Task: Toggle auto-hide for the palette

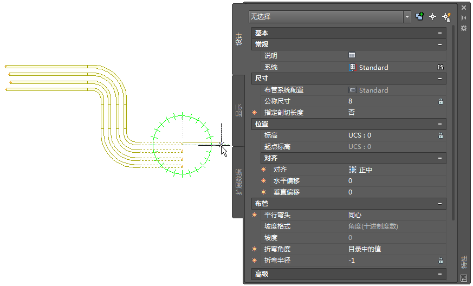Action: pos(464,18)
